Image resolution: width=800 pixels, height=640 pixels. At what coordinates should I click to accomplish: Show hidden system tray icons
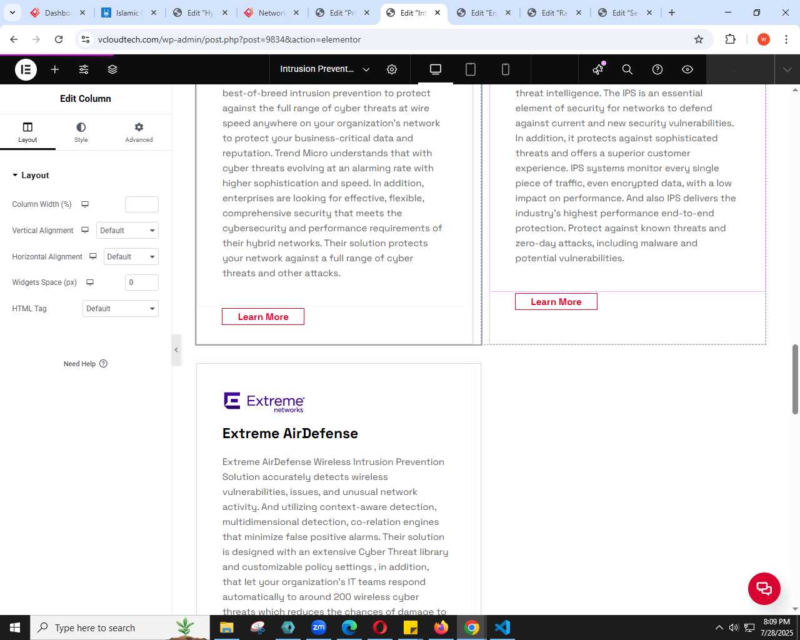point(719,627)
